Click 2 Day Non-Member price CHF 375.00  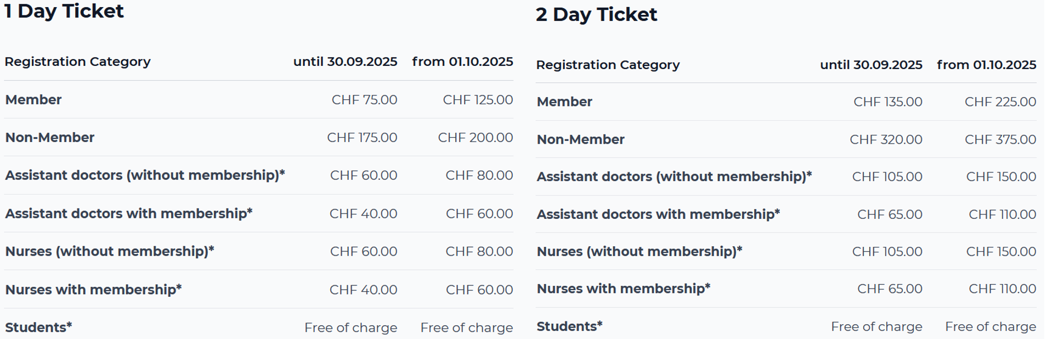tap(1000, 140)
